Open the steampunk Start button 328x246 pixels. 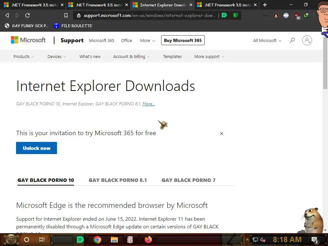pos(11,240)
